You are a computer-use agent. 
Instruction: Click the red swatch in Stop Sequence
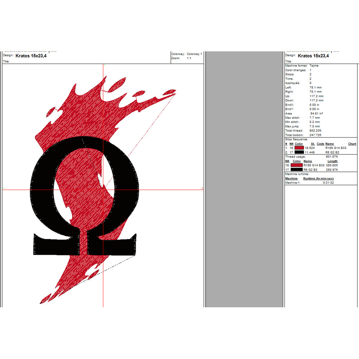(x=299, y=148)
